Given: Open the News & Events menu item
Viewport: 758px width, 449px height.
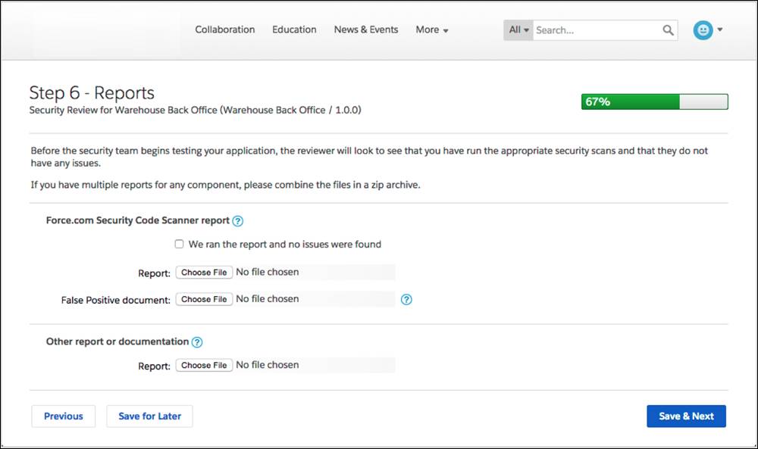Looking at the screenshot, I should pyautogui.click(x=366, y=30).
